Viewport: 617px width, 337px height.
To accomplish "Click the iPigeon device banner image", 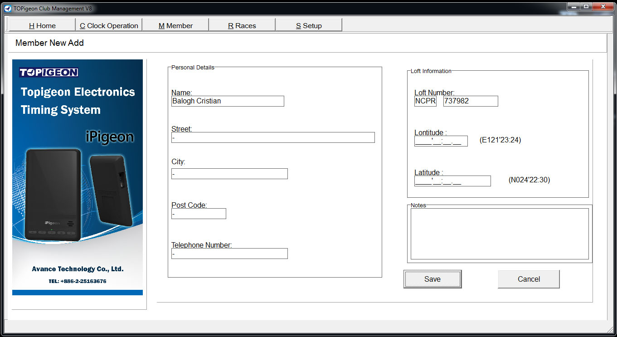I will pos(78,177).
